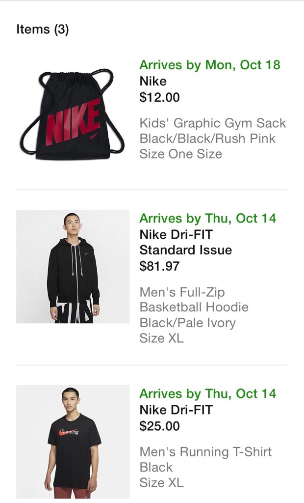The width and height of the screenshot is (304, 503).
Task: Select the Nike Dri-FIT Standard Issue title
Action: pos(185,242)
